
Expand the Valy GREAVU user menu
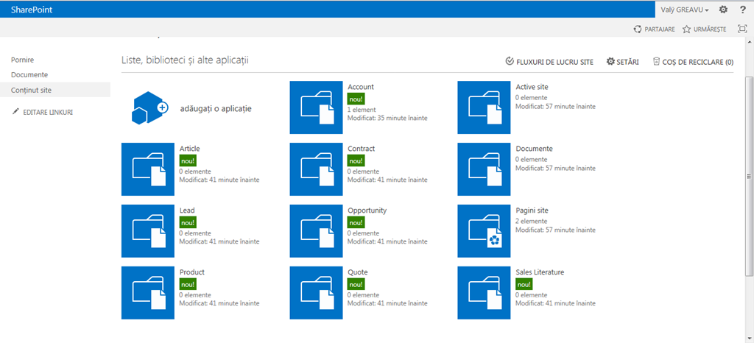685,10
